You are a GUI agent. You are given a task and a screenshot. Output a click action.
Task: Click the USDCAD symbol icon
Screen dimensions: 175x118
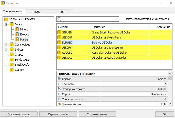(59, 58)
